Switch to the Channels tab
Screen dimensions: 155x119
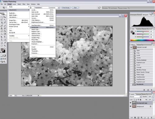click(x=139, y=94)
